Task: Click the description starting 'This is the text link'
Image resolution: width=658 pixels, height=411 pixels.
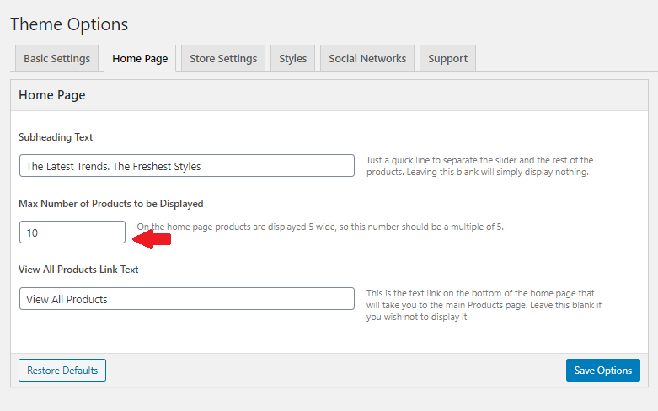Action: (484, 305)
